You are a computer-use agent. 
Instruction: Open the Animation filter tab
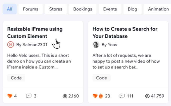(158, 9)
